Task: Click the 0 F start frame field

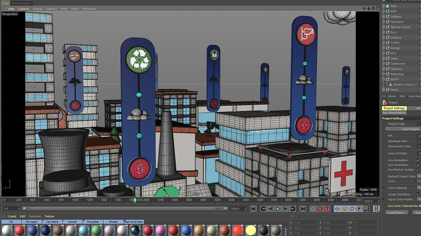Action: 11,209
